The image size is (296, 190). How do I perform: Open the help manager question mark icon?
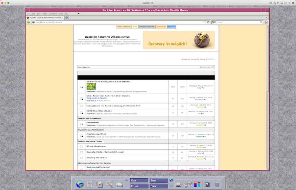[208, 184]
